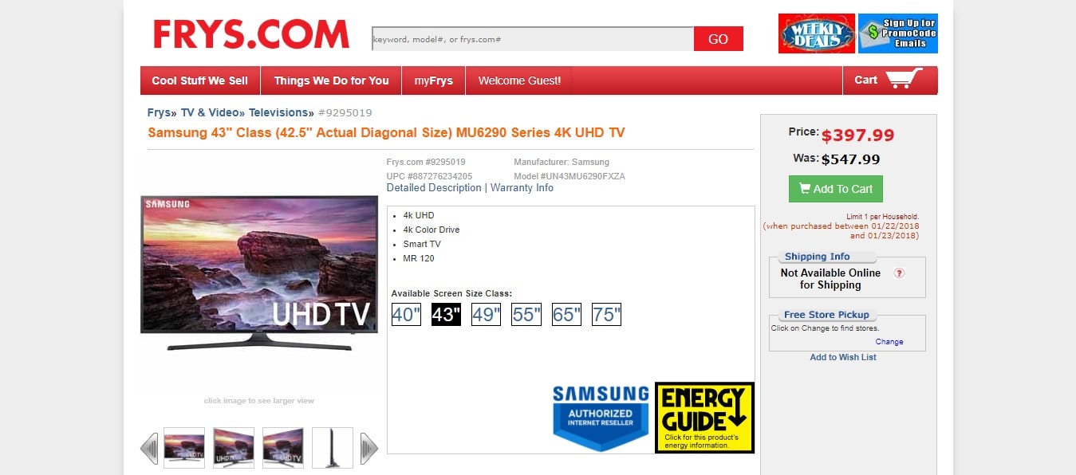Click the shipping info question mark icon
This screenshot has height=475, width=1076.
[x=899, y=273]
